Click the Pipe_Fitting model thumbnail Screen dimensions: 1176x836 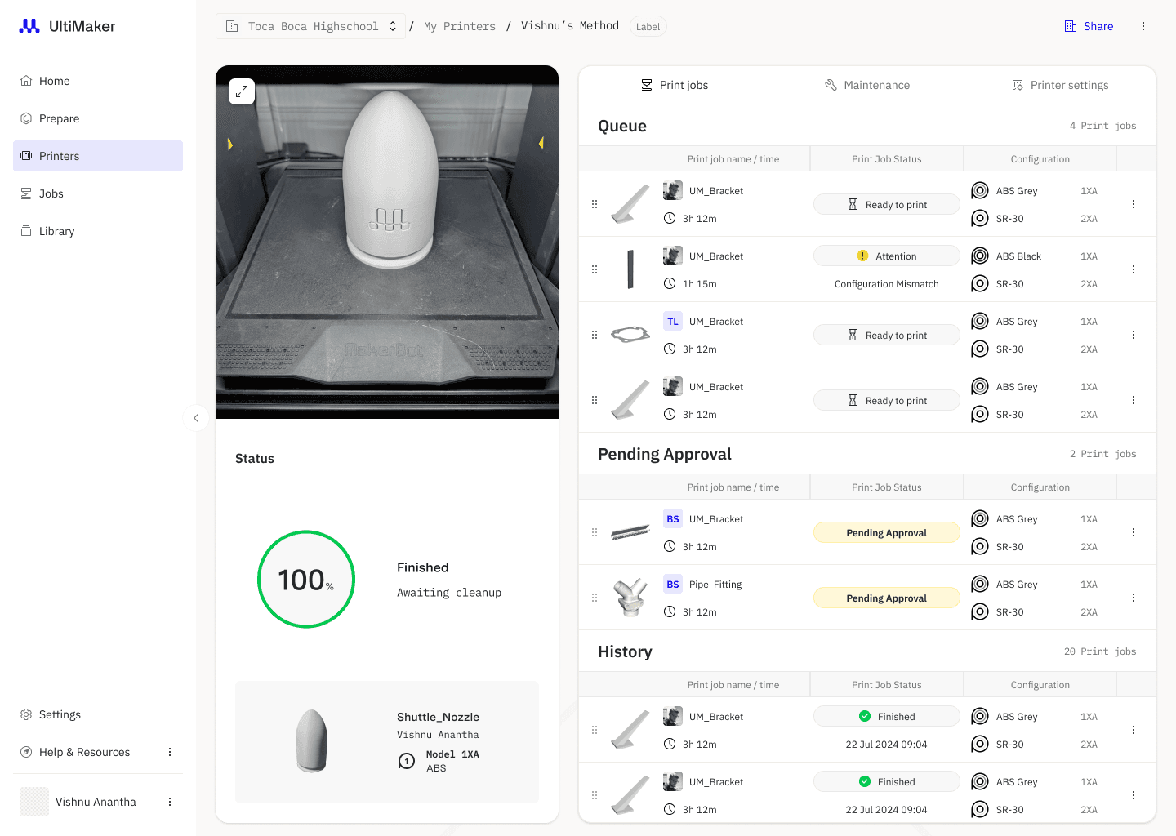coord(630,598)
